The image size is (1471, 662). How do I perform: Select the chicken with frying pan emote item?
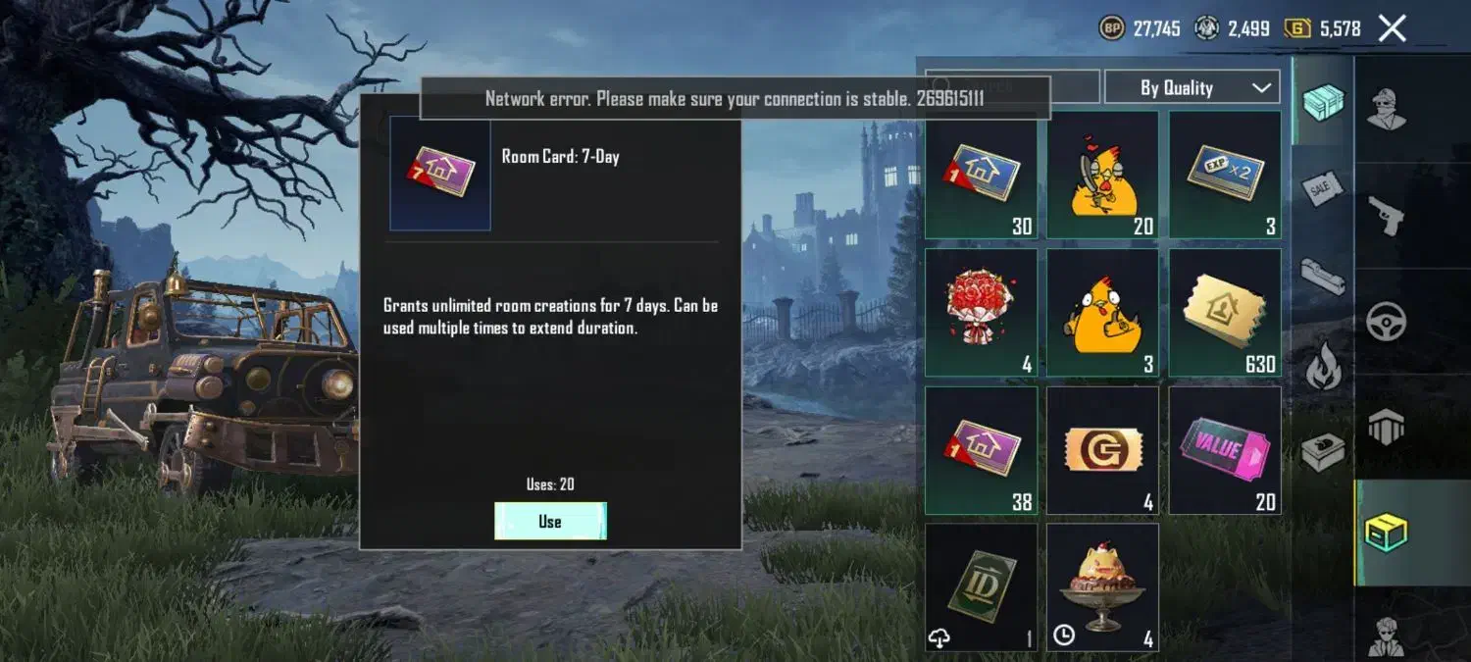[1102, 175]
